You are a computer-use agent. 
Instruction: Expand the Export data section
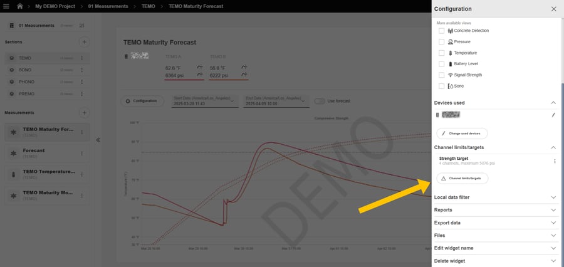tap(553, 223)
